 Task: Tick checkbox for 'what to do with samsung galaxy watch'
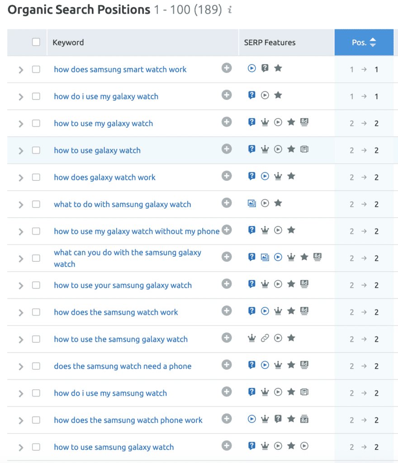click(x=36, y=204)
